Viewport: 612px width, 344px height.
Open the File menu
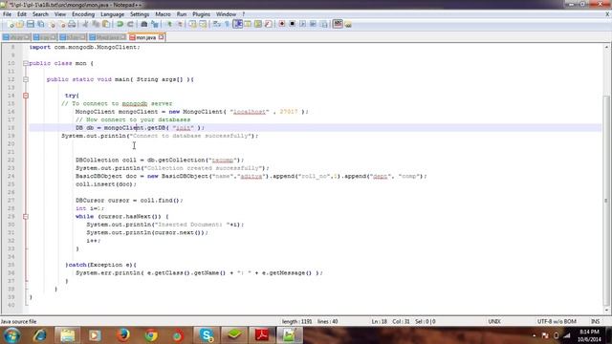pos(7,14)
